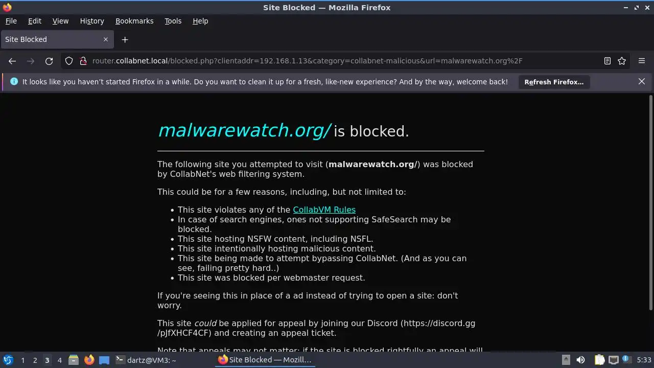Select the Site Blocked Firefox taskbar entry

265,360
